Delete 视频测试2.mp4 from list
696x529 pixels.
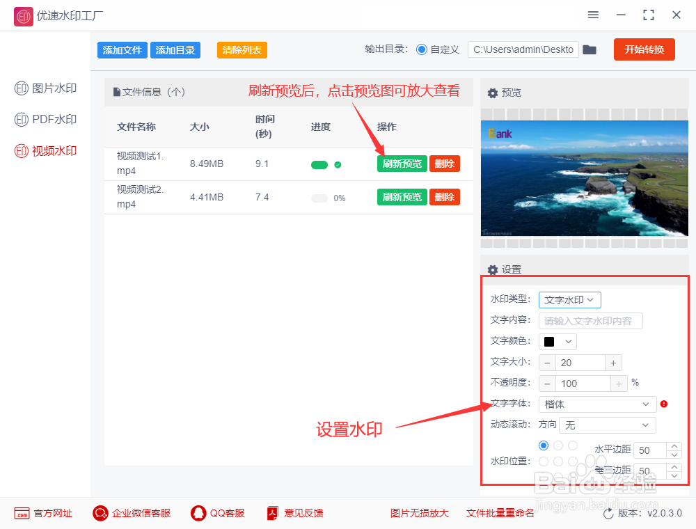444,197
